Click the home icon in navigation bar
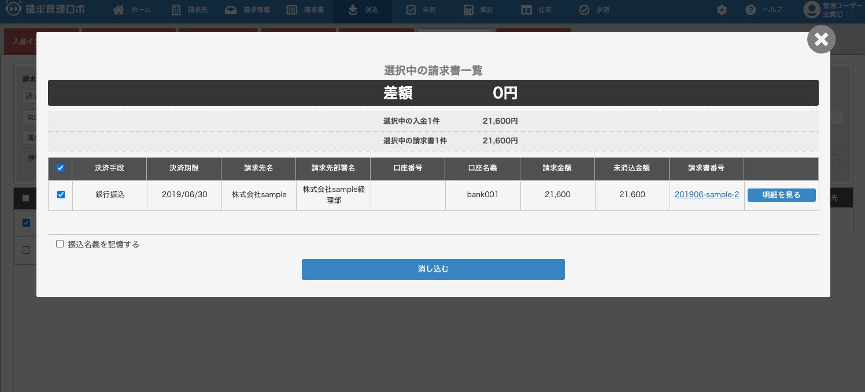Viewport: 865px width, 392px height. coord(119,10)
